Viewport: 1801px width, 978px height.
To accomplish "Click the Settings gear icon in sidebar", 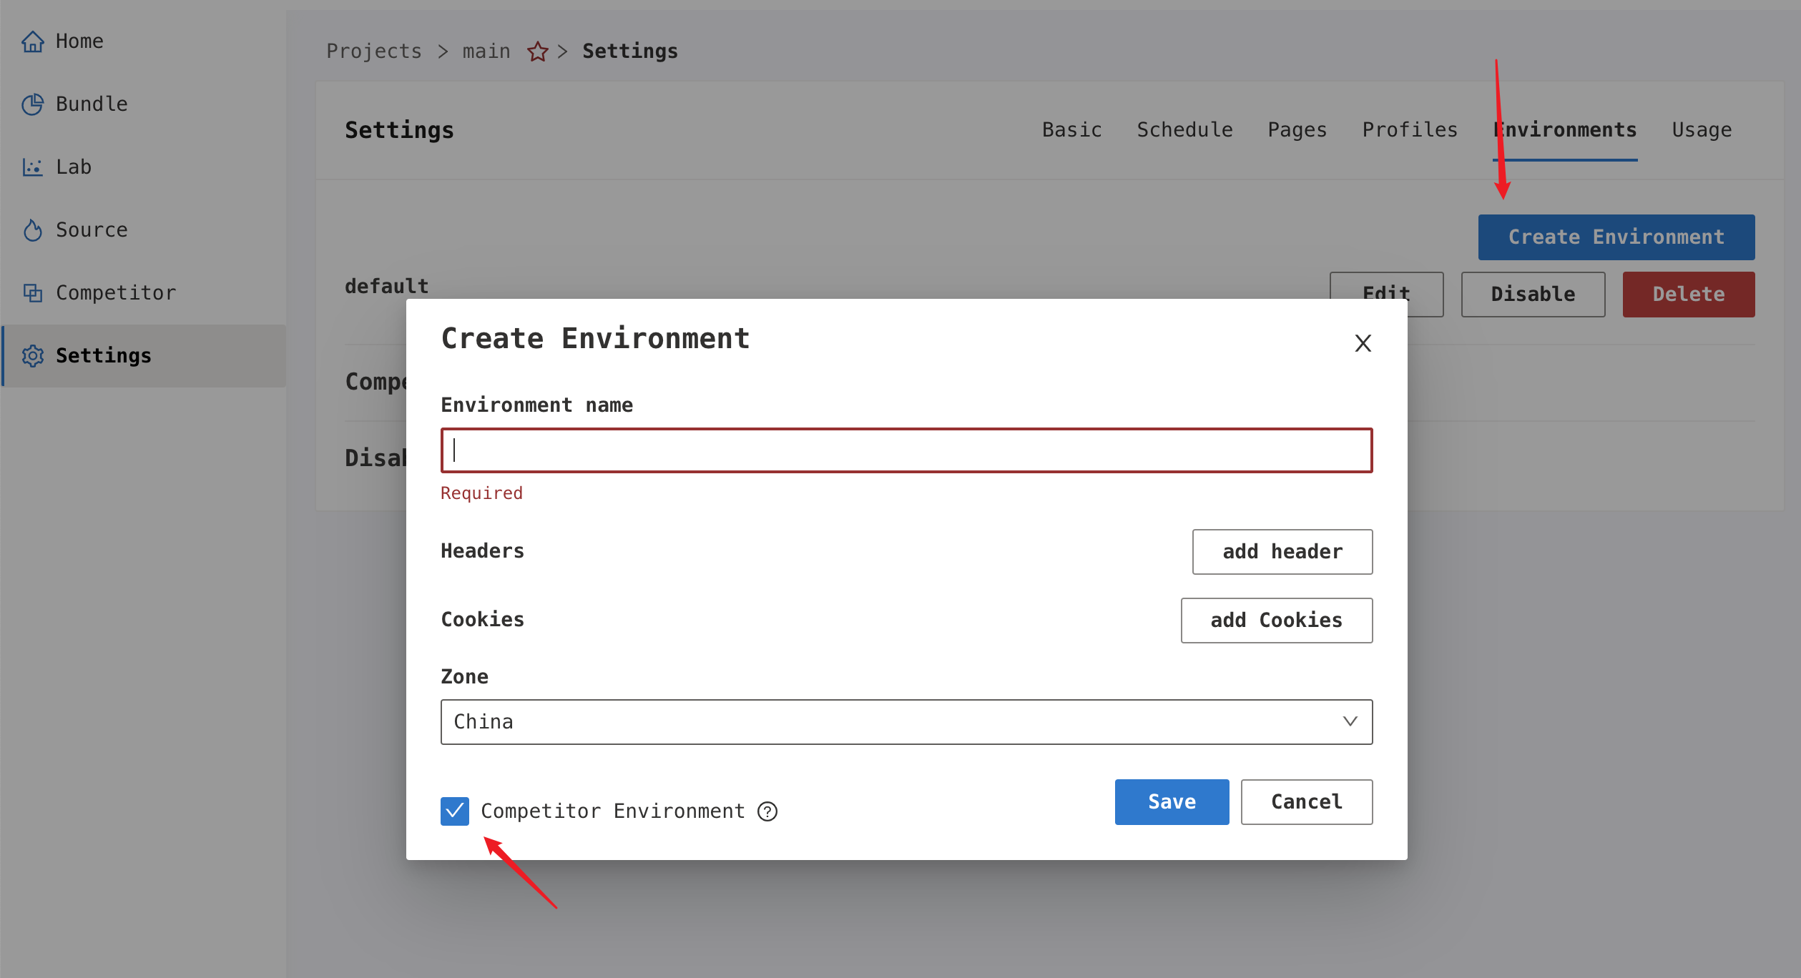I will [33, 356].
